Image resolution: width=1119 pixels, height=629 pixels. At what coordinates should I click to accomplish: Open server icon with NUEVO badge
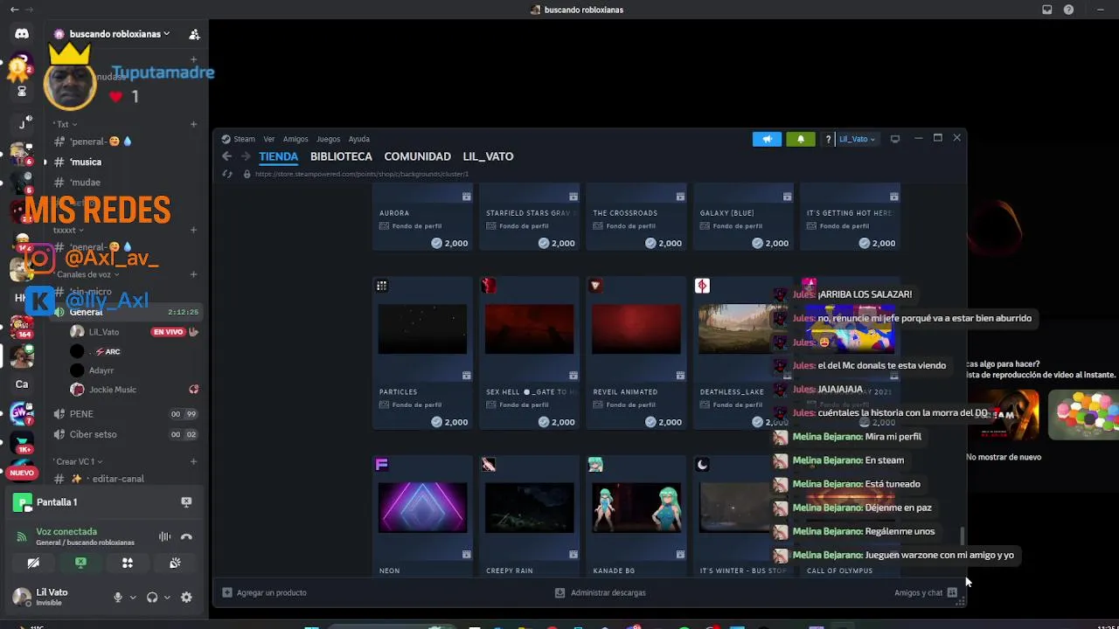(x=22, y=472)
